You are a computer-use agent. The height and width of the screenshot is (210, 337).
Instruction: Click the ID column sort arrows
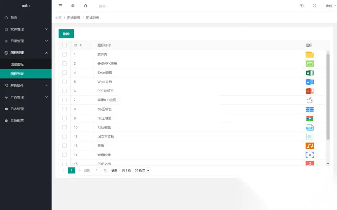[x=81, y=45]
